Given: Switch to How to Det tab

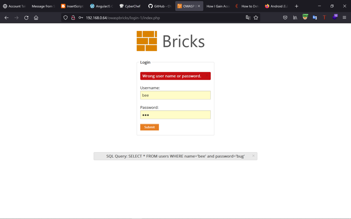Looking at the screenshot, I should (x=247, y=6).
